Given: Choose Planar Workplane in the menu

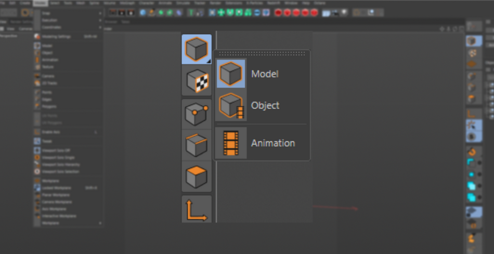Looking at the screenshot, I should 68,195.
